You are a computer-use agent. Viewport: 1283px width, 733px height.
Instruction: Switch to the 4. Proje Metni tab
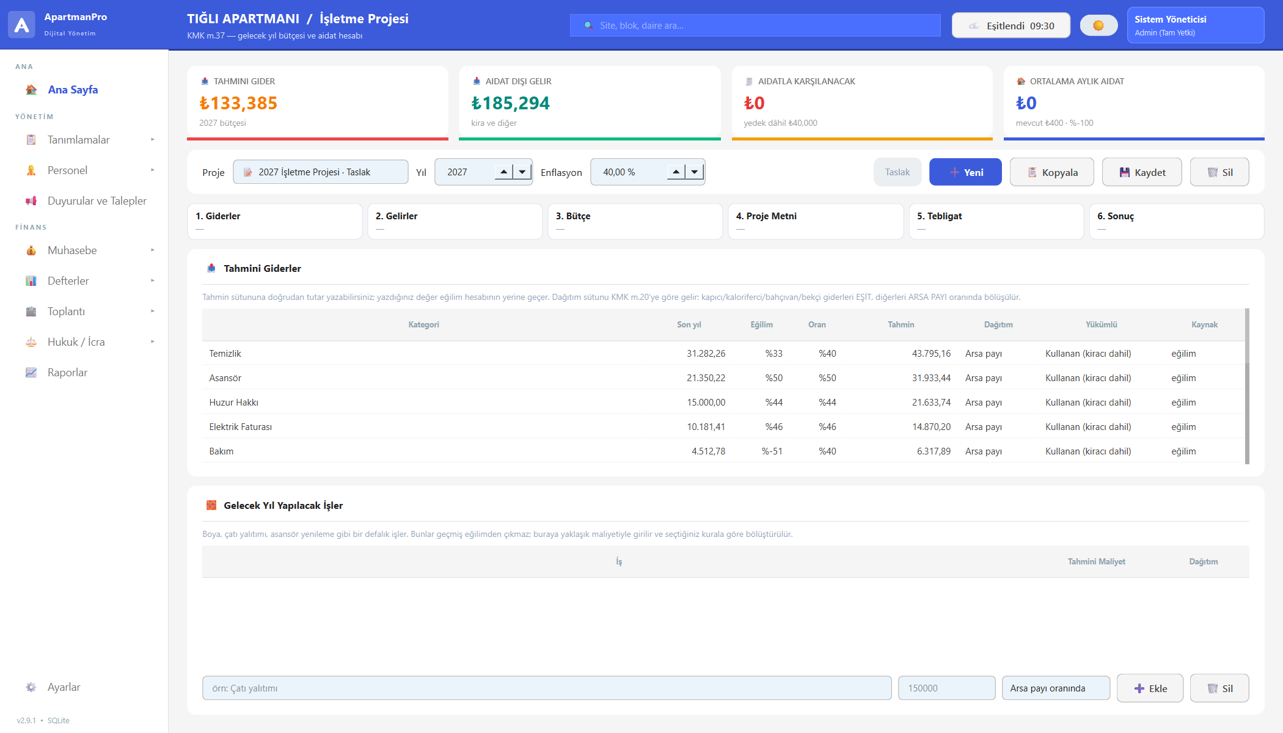pos(816,221)
